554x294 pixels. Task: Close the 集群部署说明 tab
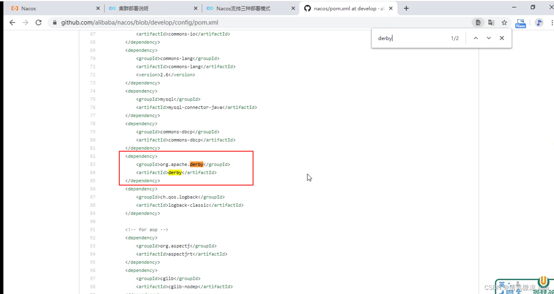196,8
